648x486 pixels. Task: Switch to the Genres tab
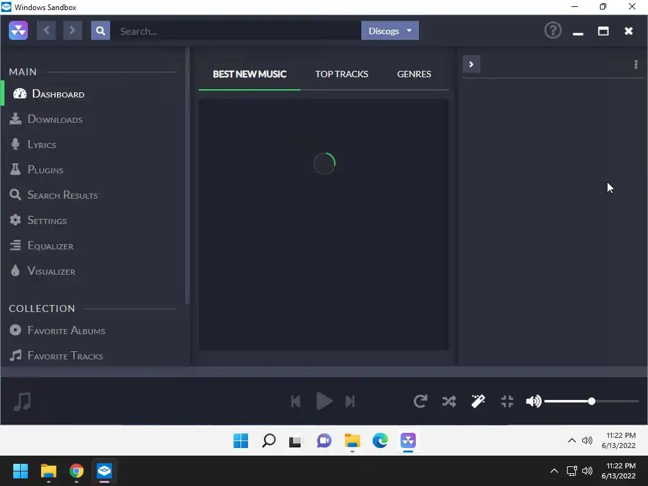click(414, 74)
